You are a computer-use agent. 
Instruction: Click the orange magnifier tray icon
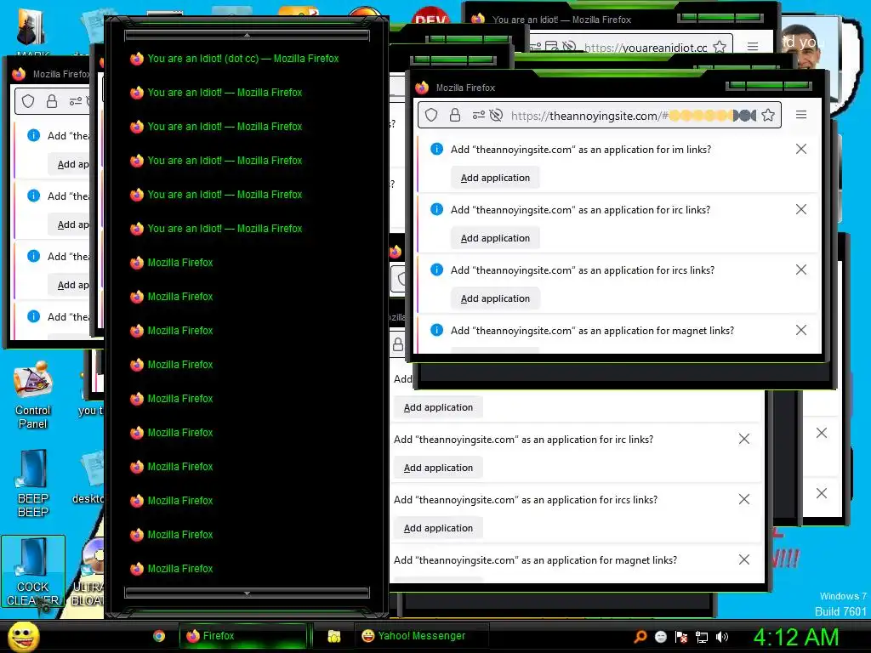point(640,637)
